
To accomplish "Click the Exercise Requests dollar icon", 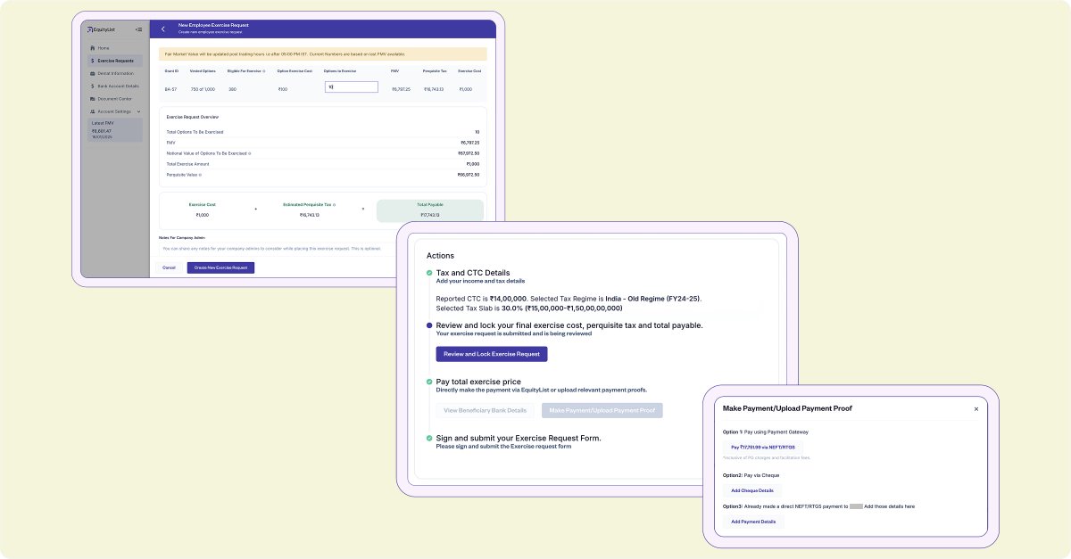I will (x=93, y=61).
